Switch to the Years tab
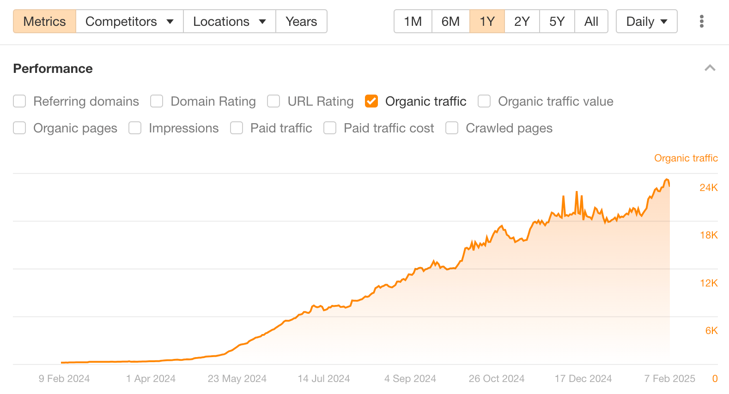This screenshot has width=729, height=394. pyautogui.click(x=301, y=21)
